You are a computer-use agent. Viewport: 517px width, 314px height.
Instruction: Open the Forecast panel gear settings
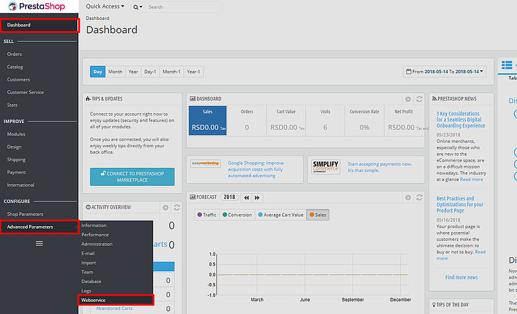(x=408, y=197)
